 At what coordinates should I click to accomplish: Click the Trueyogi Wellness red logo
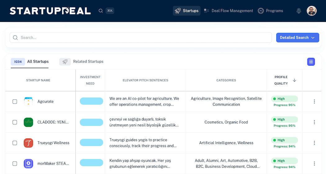pyautogui.click(x=29, y=143)
